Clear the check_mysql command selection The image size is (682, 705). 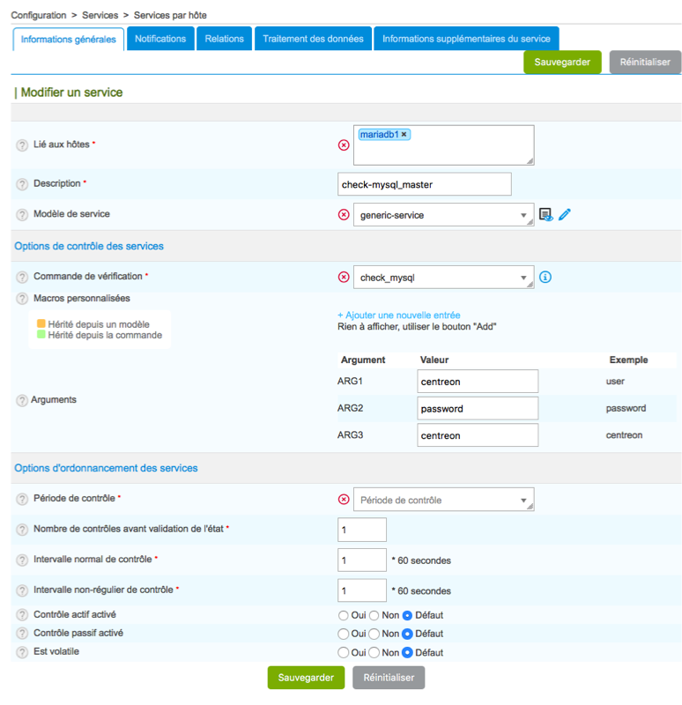pyautogui.click(x=344, y=277)
